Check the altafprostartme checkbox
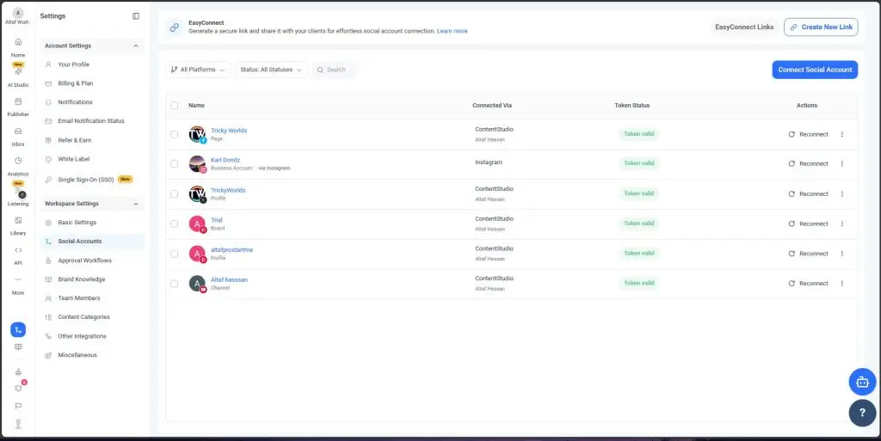The width and height of the screenshot is (881, 441). (x=174, y=254)
